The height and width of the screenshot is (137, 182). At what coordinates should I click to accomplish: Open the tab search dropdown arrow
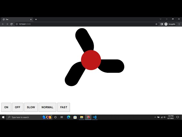click(160, 19)
